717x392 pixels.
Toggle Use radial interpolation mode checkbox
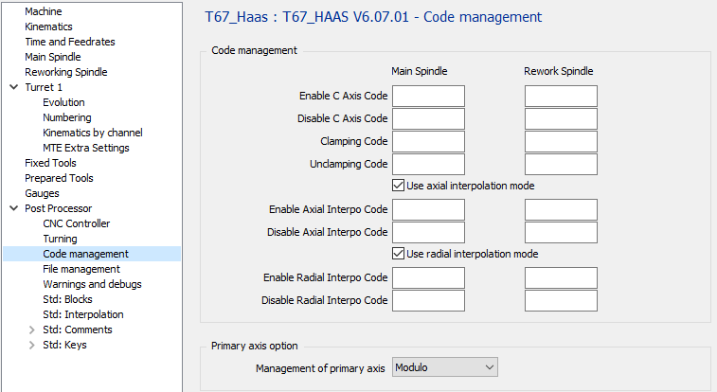point(399,254)
